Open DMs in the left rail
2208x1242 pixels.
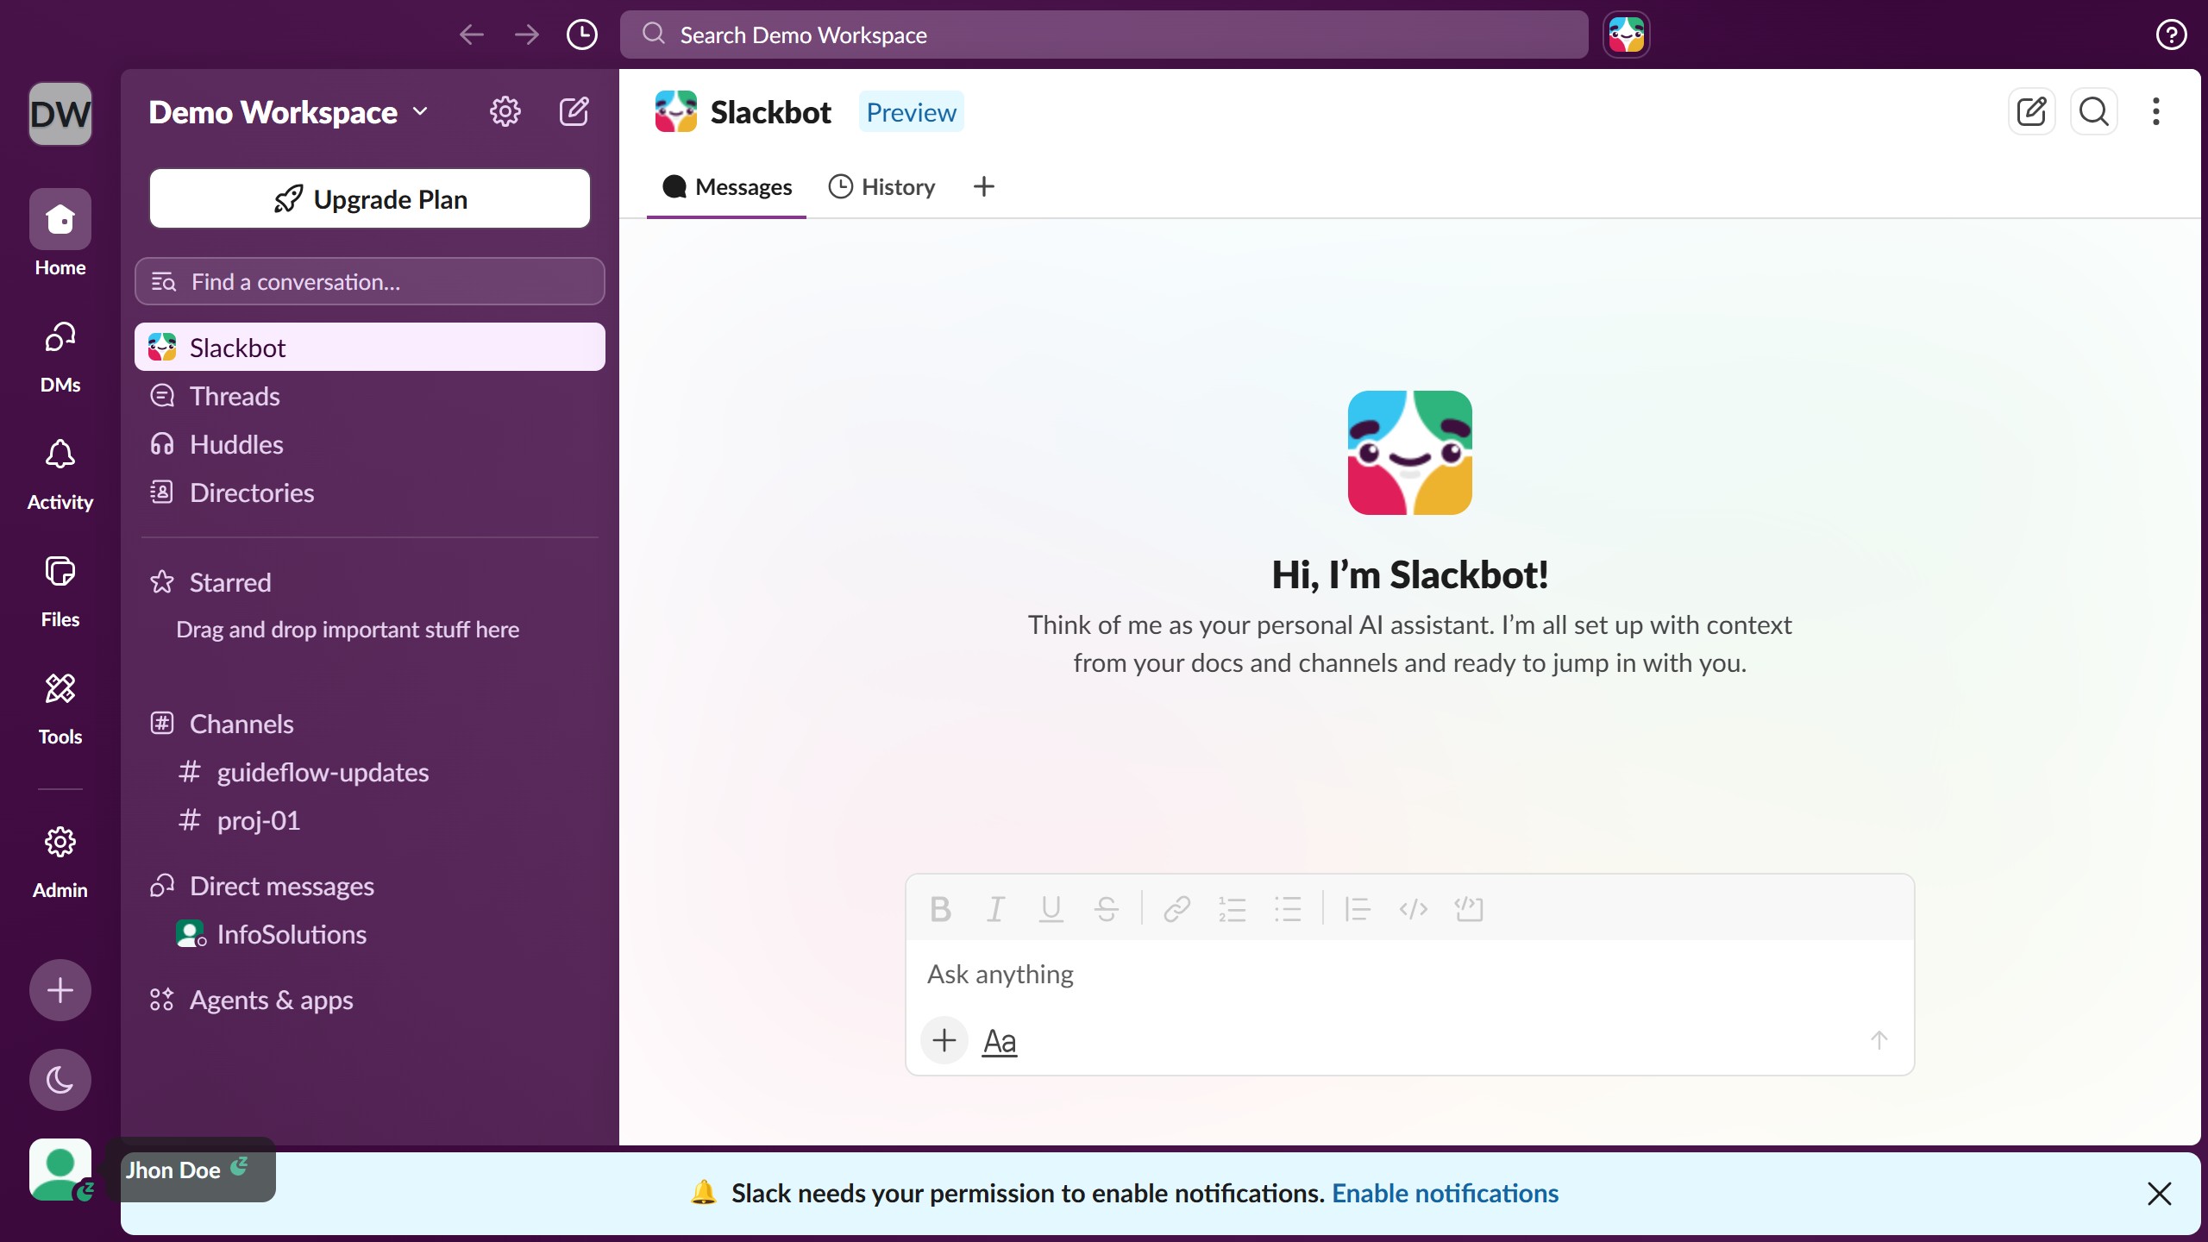[x=60, y=357]
